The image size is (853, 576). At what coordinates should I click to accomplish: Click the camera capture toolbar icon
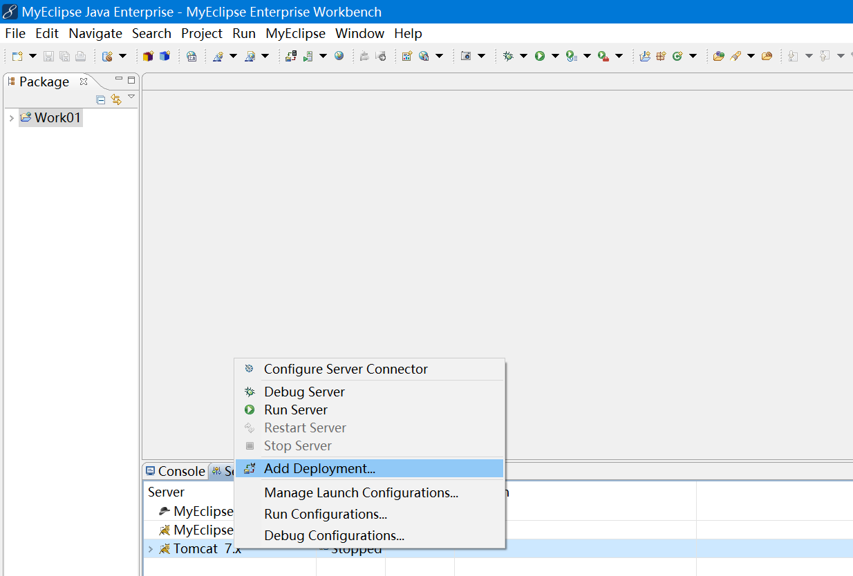point(466,56)
